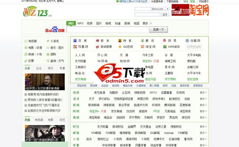The image size is (239, 147).
Task: Select the 视频 search tab
Action: [x=90, y=23]
